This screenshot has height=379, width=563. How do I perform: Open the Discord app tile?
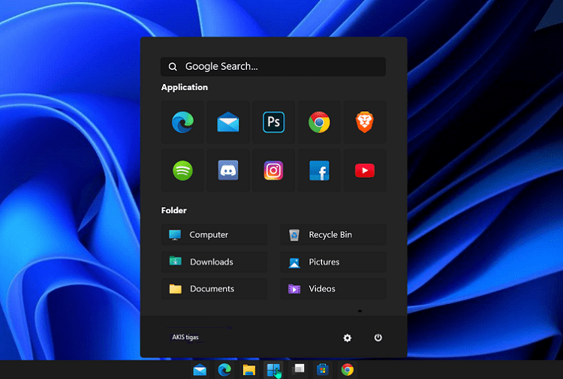[228, 170]
